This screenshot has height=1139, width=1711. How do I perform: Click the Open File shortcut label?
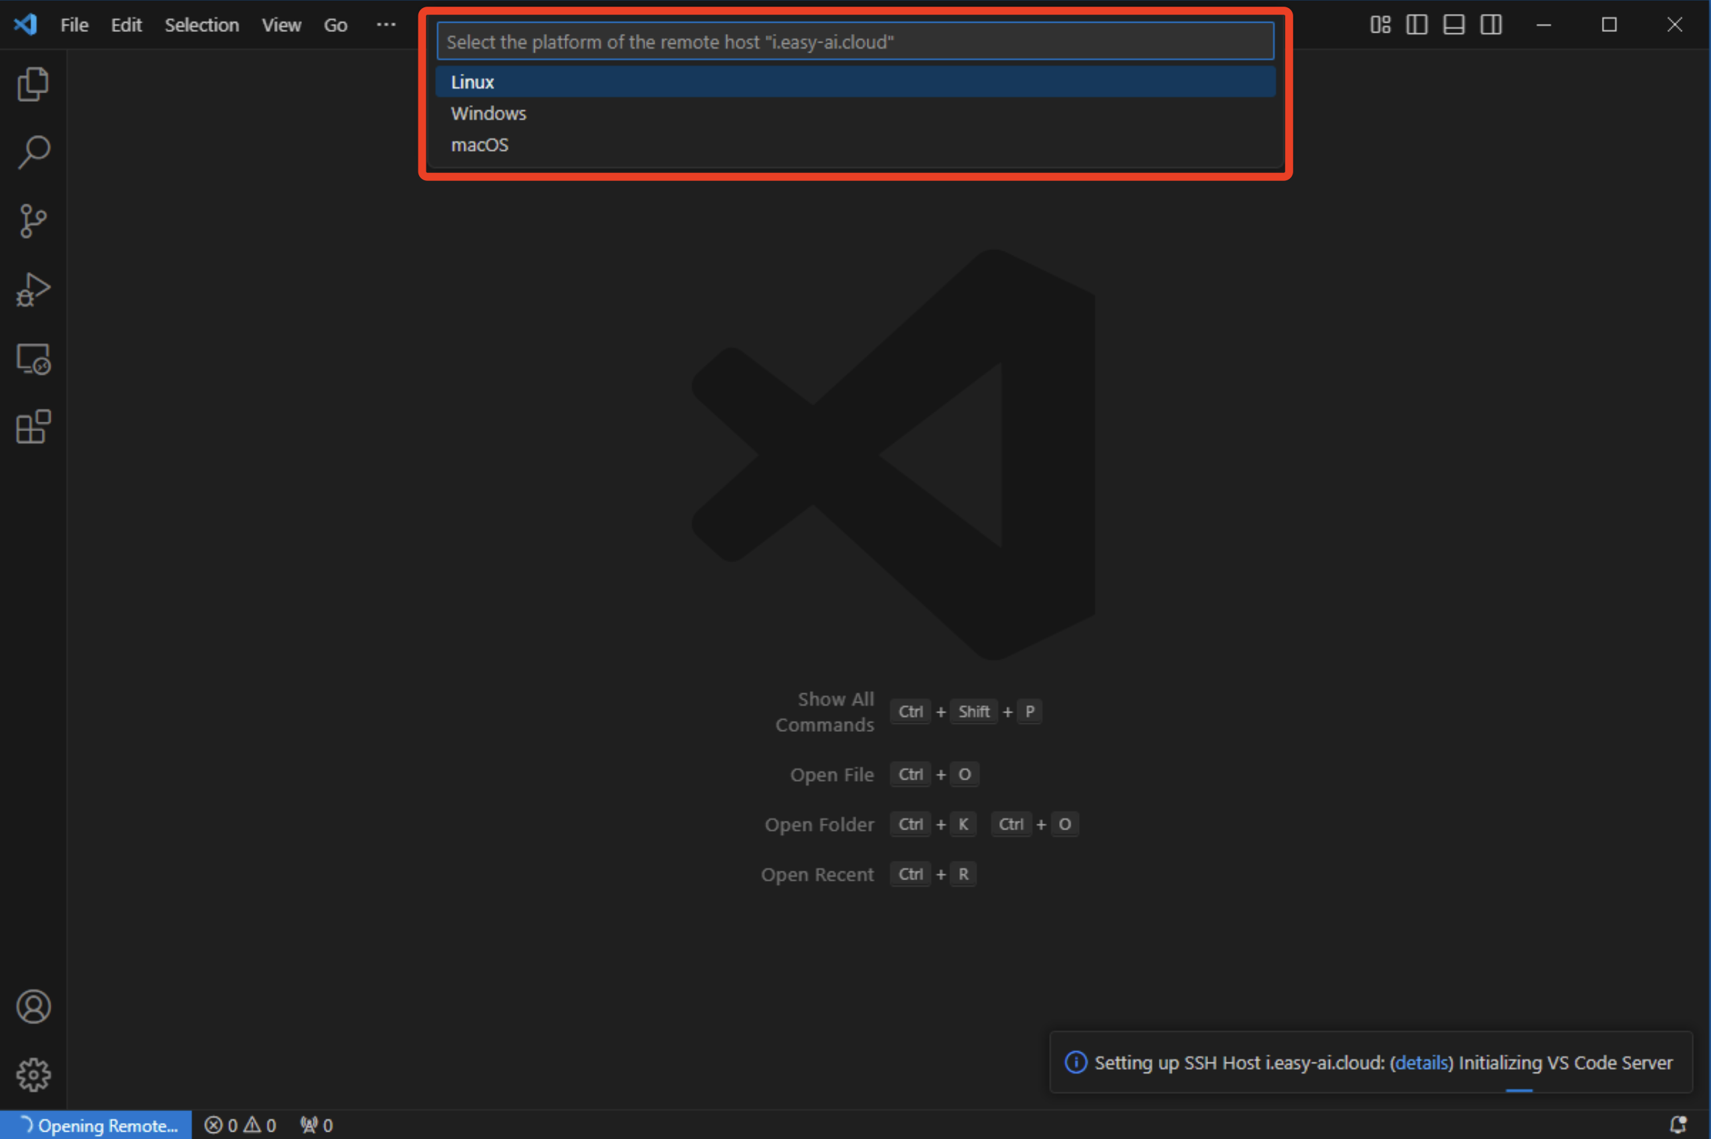click(x=832, y=775)
